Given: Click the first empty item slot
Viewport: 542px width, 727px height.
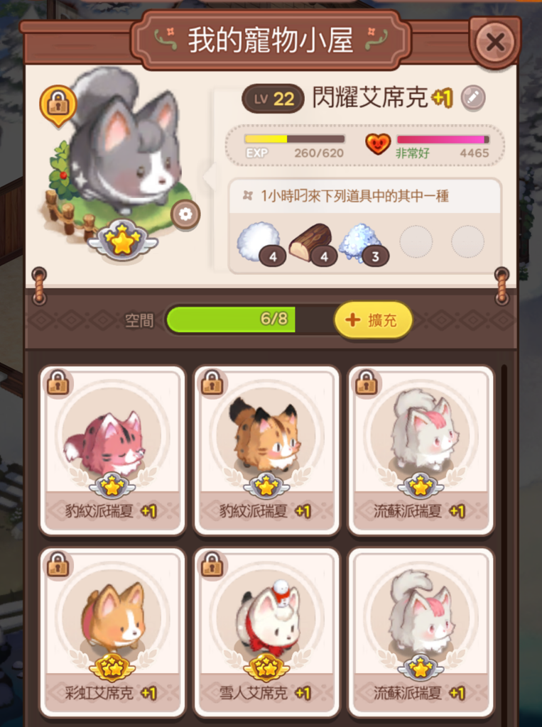Looking at the screenshot, I should pos(416,241).
